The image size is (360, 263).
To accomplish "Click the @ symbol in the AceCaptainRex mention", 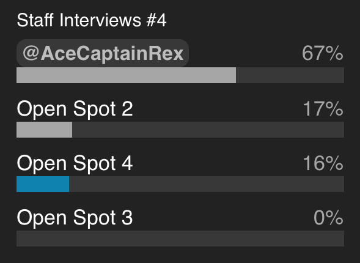I will pos(31,53).
